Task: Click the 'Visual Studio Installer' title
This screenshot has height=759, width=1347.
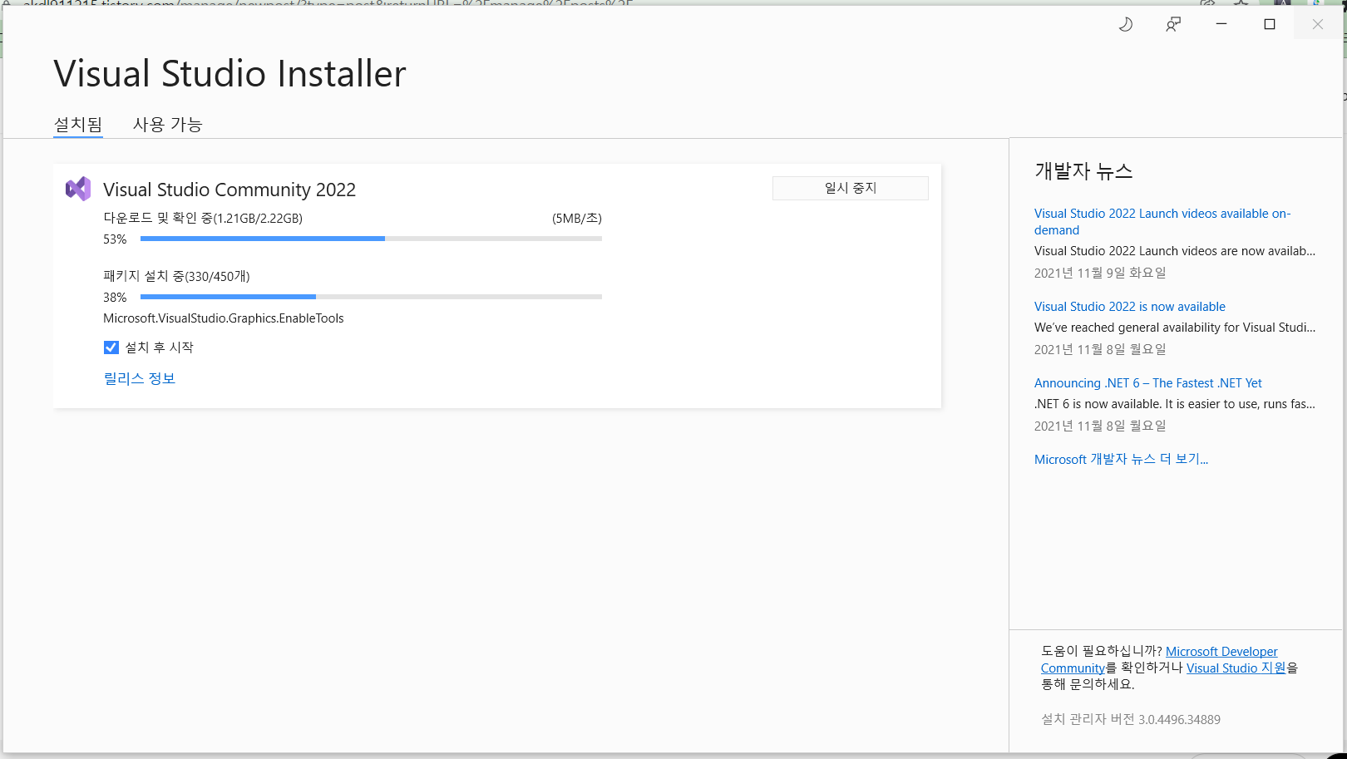Action: tap(230, 73)
